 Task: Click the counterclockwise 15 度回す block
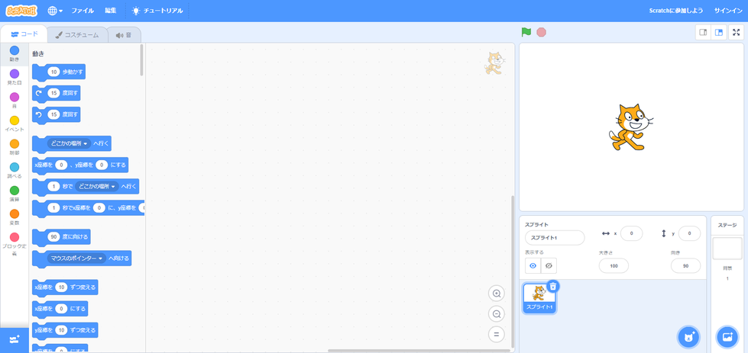56,114
